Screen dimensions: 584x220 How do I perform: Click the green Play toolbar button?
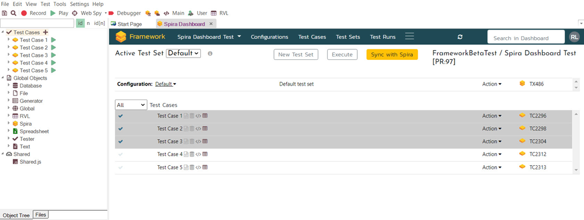[x=59, y=13]
